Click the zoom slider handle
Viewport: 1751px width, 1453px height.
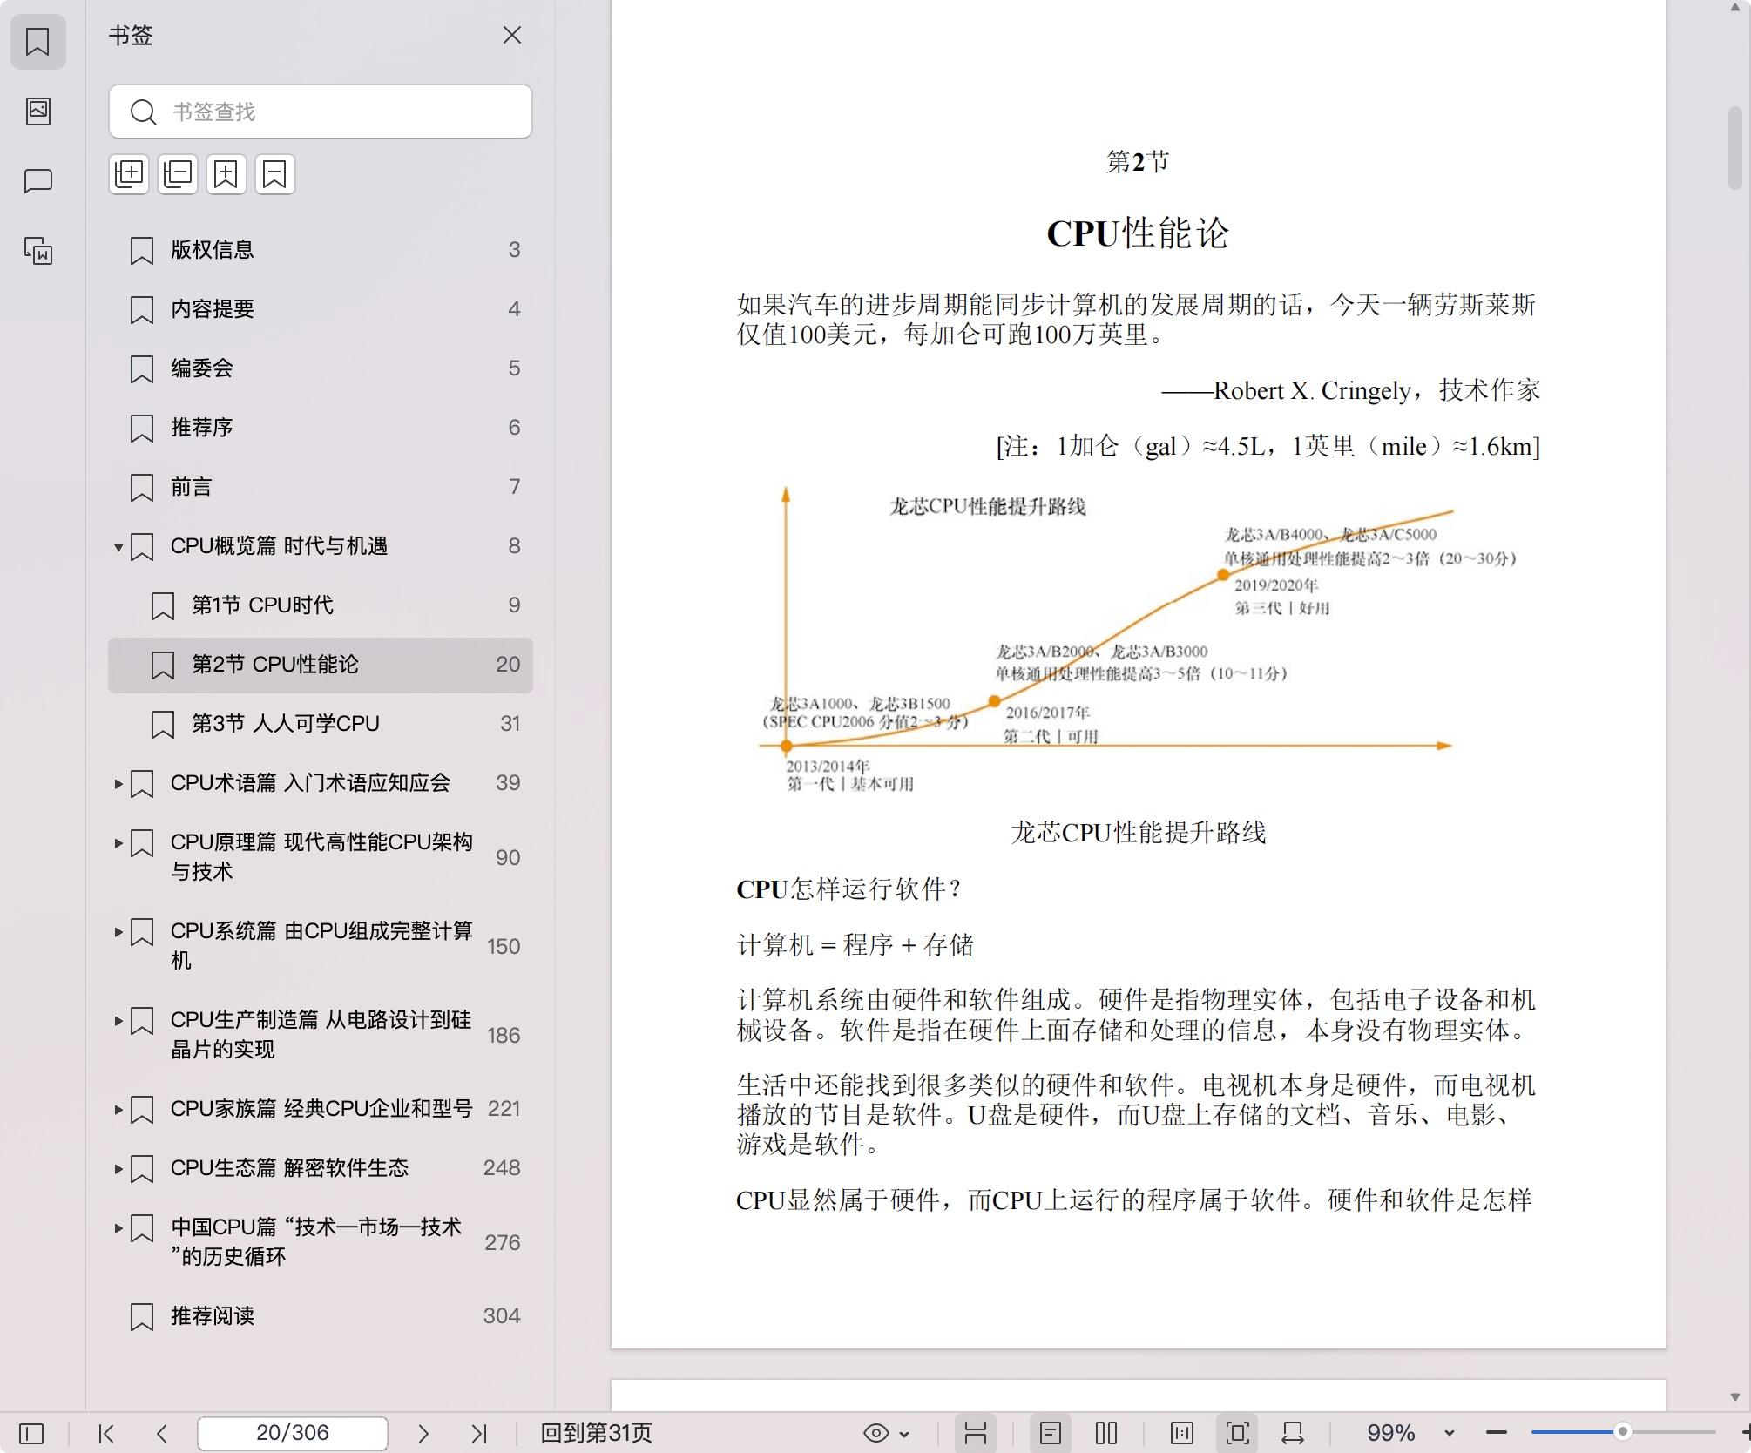click(1622, 1432)
